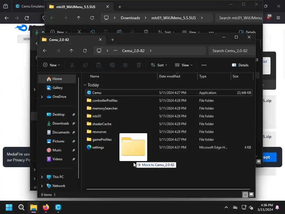Open Windows Start menu
The height and width of the screenshot is (214, 285).
click(9, 207)
